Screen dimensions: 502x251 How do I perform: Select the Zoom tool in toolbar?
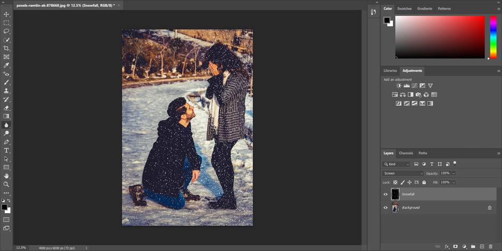[6, 184]
